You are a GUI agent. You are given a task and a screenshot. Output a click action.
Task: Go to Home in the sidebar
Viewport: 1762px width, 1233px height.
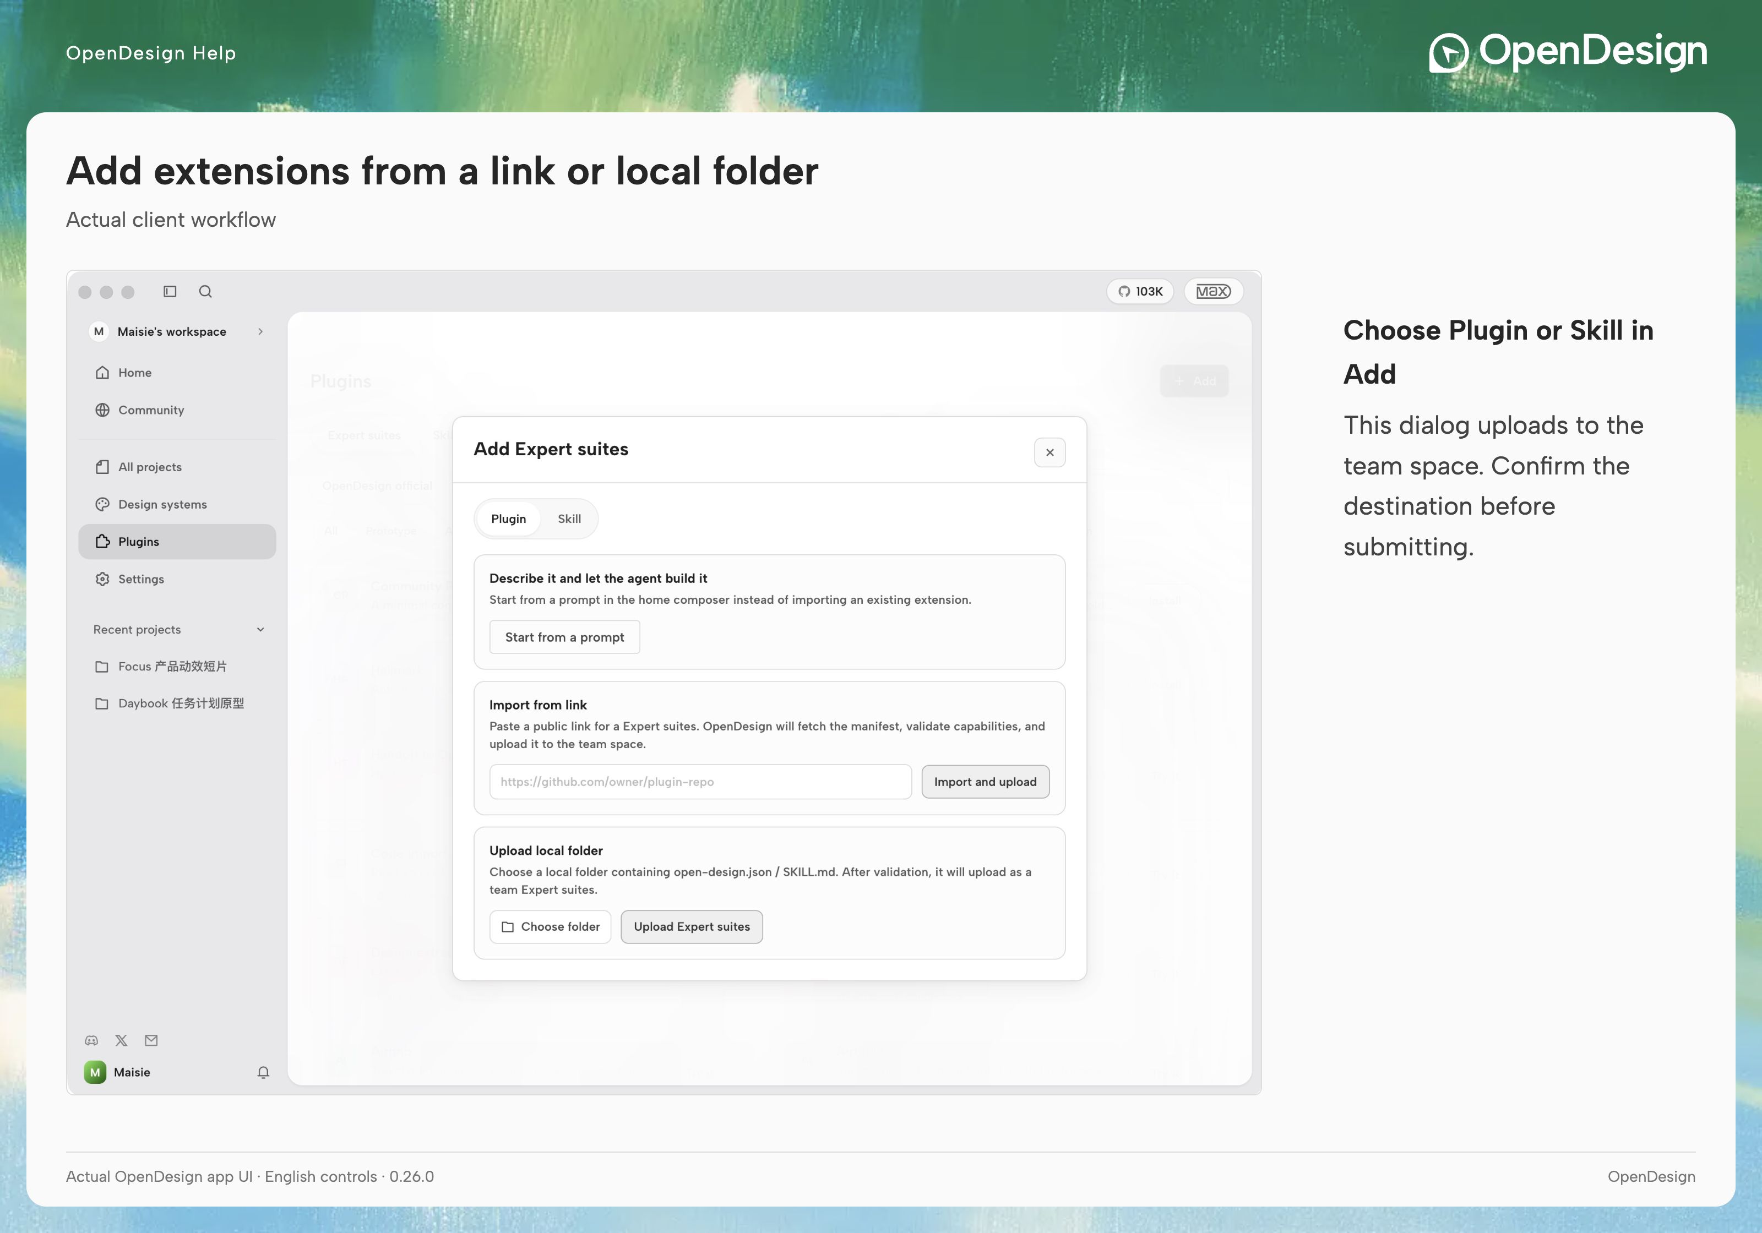(177, 373)
